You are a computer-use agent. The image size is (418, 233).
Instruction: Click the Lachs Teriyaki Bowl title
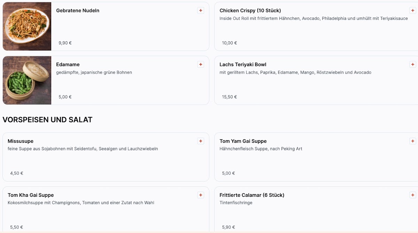tap(243, 65)
